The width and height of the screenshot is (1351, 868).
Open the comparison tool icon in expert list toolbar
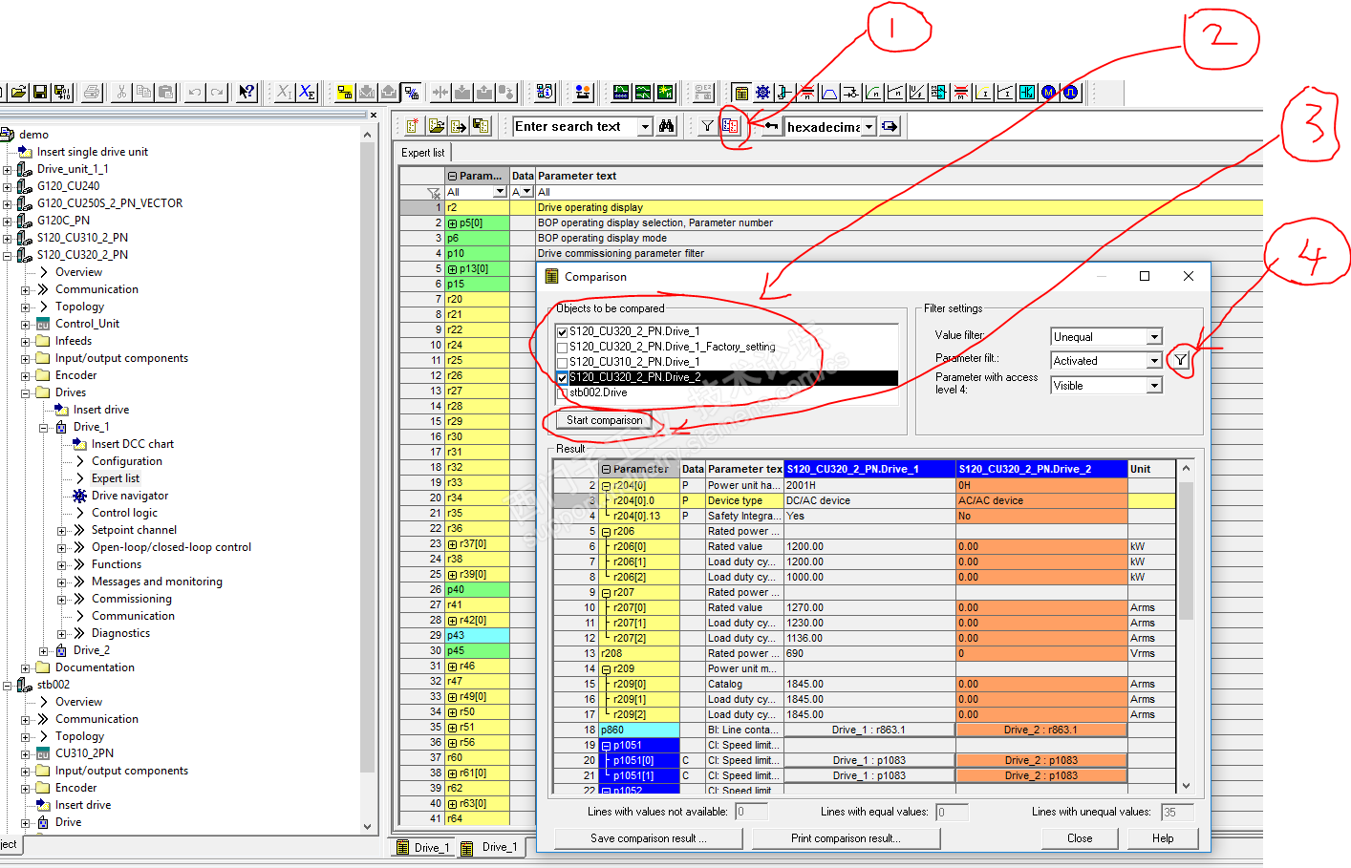click(x=730, y=126)
